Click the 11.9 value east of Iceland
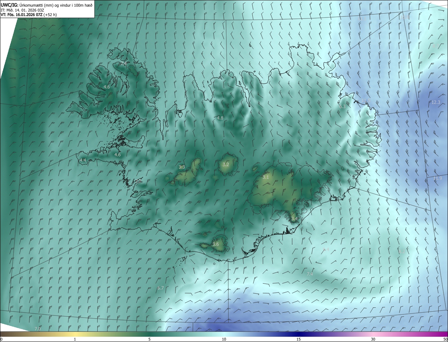Viewport: 448px width, 342px height. coord(437,178)
